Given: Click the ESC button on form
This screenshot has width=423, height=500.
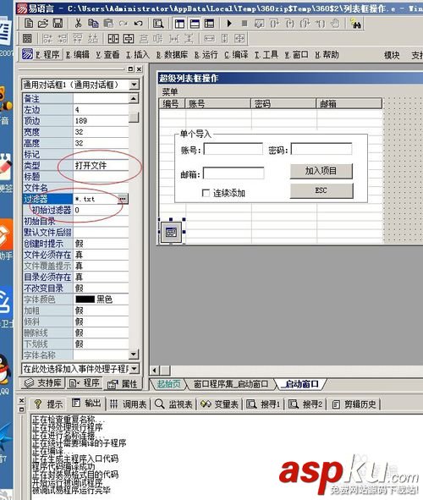Looking at the screenshot, I should (x=321, y=190).
